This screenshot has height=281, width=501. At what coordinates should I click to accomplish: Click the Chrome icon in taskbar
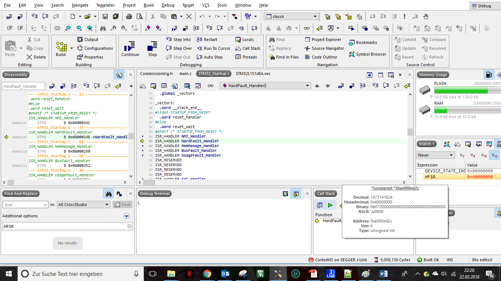pos(207,273)
